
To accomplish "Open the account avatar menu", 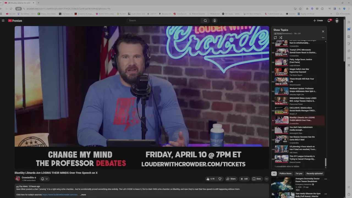I will (x=337, y=21).
